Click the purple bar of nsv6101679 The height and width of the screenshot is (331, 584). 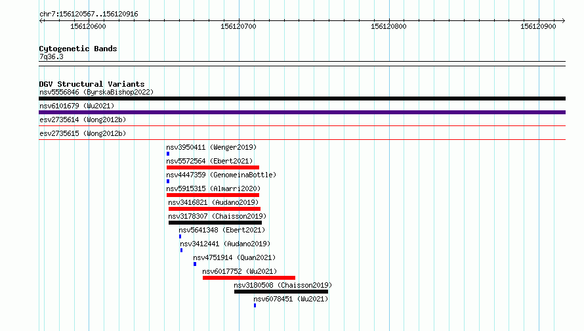tap(302, 112)
